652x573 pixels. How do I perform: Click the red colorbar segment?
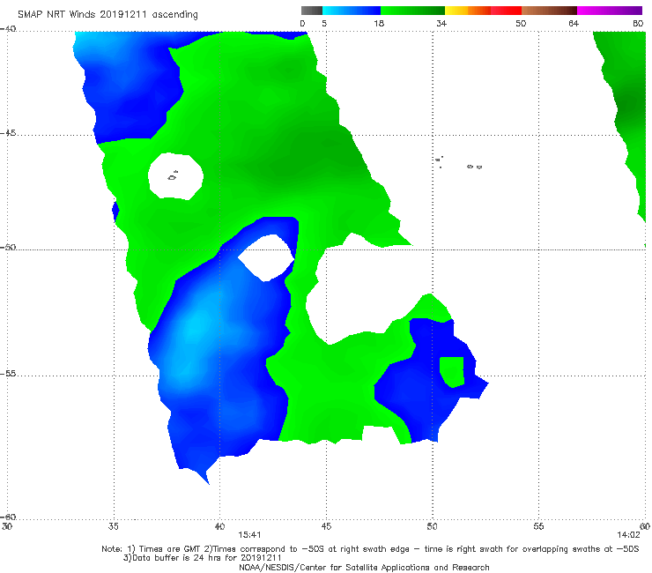pyautogui.click(x=506, y=11)
